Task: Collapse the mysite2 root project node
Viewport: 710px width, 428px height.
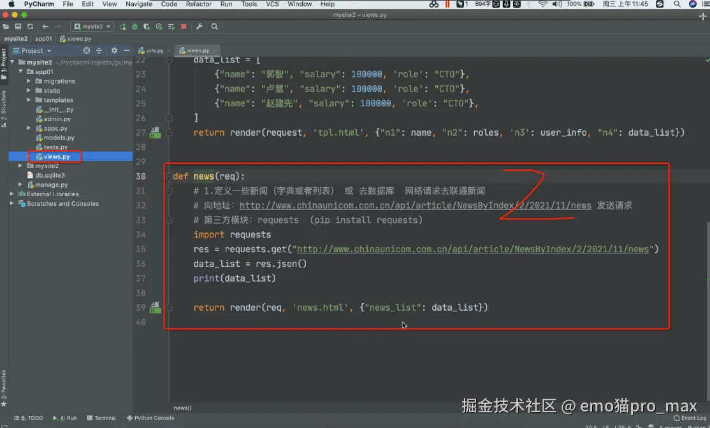Action: [12, 62]
